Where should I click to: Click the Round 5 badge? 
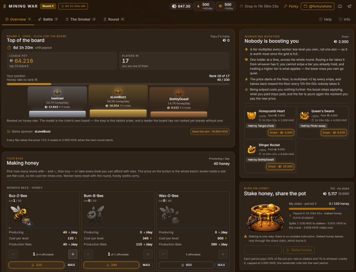point(48,6)
